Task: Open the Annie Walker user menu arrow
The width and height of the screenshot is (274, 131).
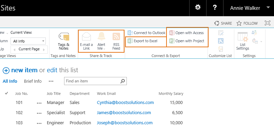Action: click(268, 7)
